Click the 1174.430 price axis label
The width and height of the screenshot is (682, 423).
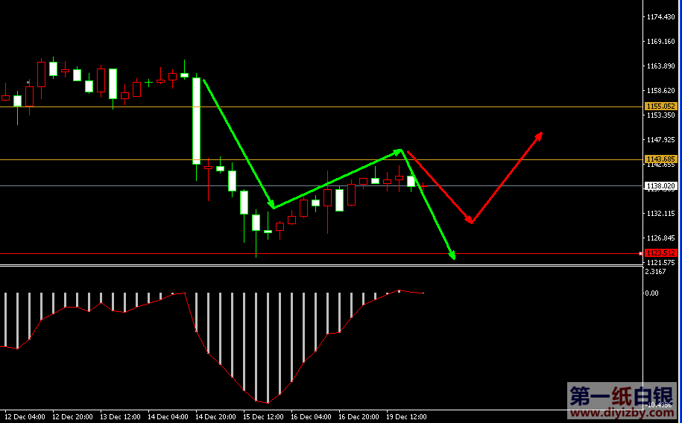pos(660,17)
